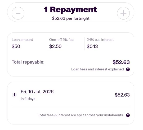Image resolution: width=143 pixels, height=130 pixels.
Task: Click "$52.63 per fortnight" subtitle
Action: pyautogui.click(x=71, y=18)
